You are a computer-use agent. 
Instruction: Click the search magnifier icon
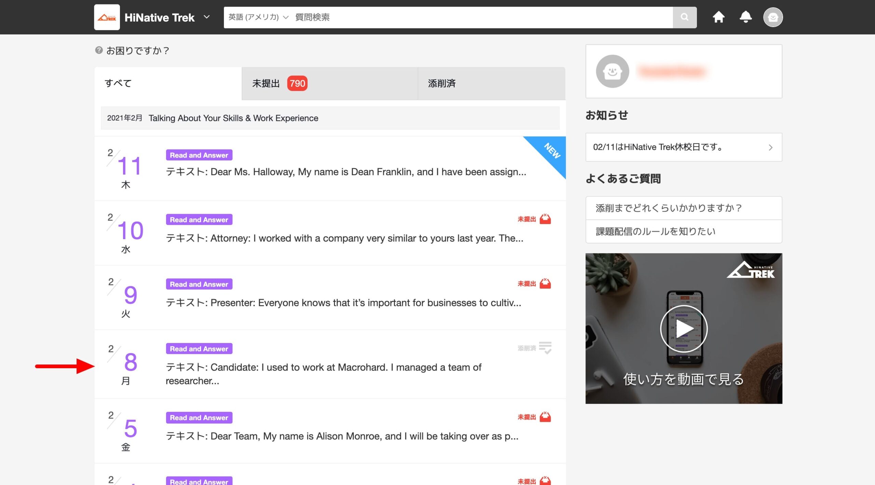tap(685, 17)
